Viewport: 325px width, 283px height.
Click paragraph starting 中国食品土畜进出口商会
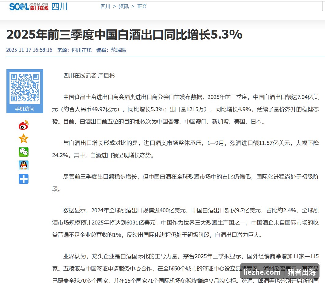coord(186,109)
